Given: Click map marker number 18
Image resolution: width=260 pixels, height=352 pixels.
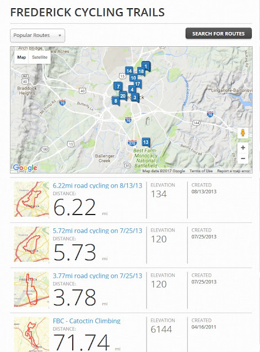Looking at the screenshot, I should pos(141,71).
